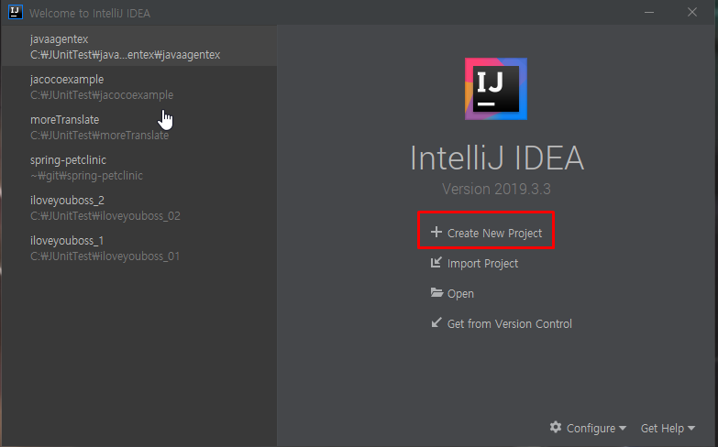Expand the Get Help dropdown arrow

click(x=691, y=429)
